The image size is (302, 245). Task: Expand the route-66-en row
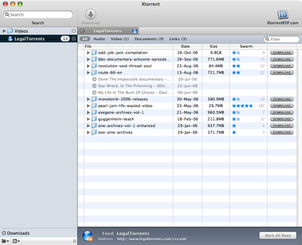88,73
